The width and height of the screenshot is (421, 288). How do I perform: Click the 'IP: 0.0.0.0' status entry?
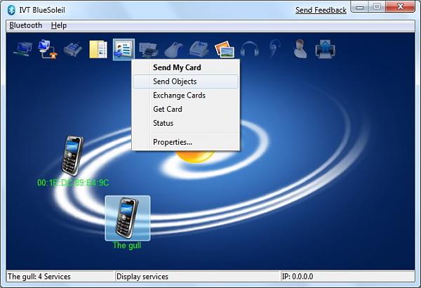pos(298,277)
